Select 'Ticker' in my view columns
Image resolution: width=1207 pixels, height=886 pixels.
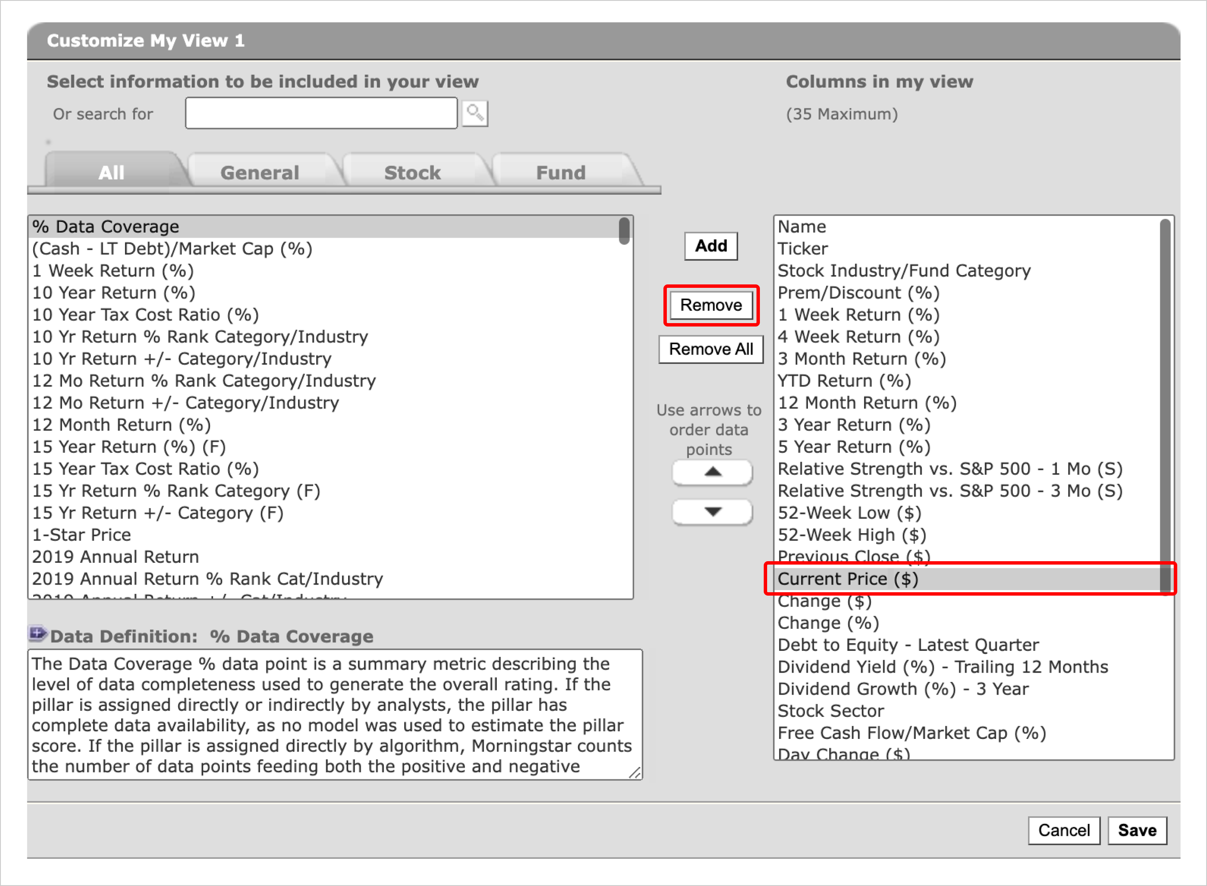pos(967,249)
